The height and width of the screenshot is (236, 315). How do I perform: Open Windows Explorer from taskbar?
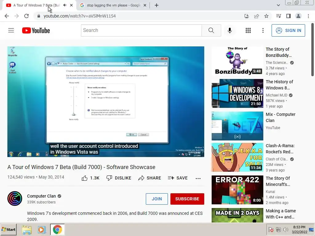tap(27, 230)
